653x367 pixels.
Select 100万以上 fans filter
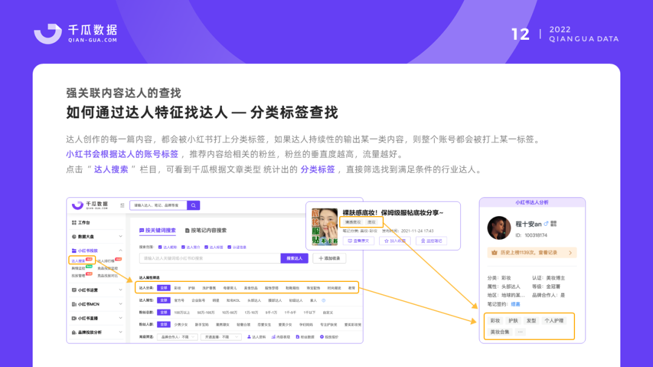[182, 313]
